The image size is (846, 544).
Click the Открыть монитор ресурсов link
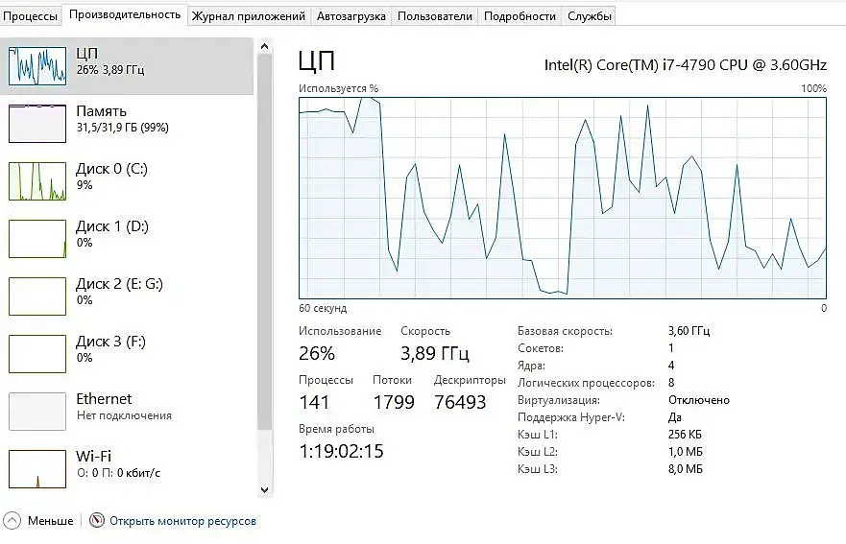(x=182, y=521)
